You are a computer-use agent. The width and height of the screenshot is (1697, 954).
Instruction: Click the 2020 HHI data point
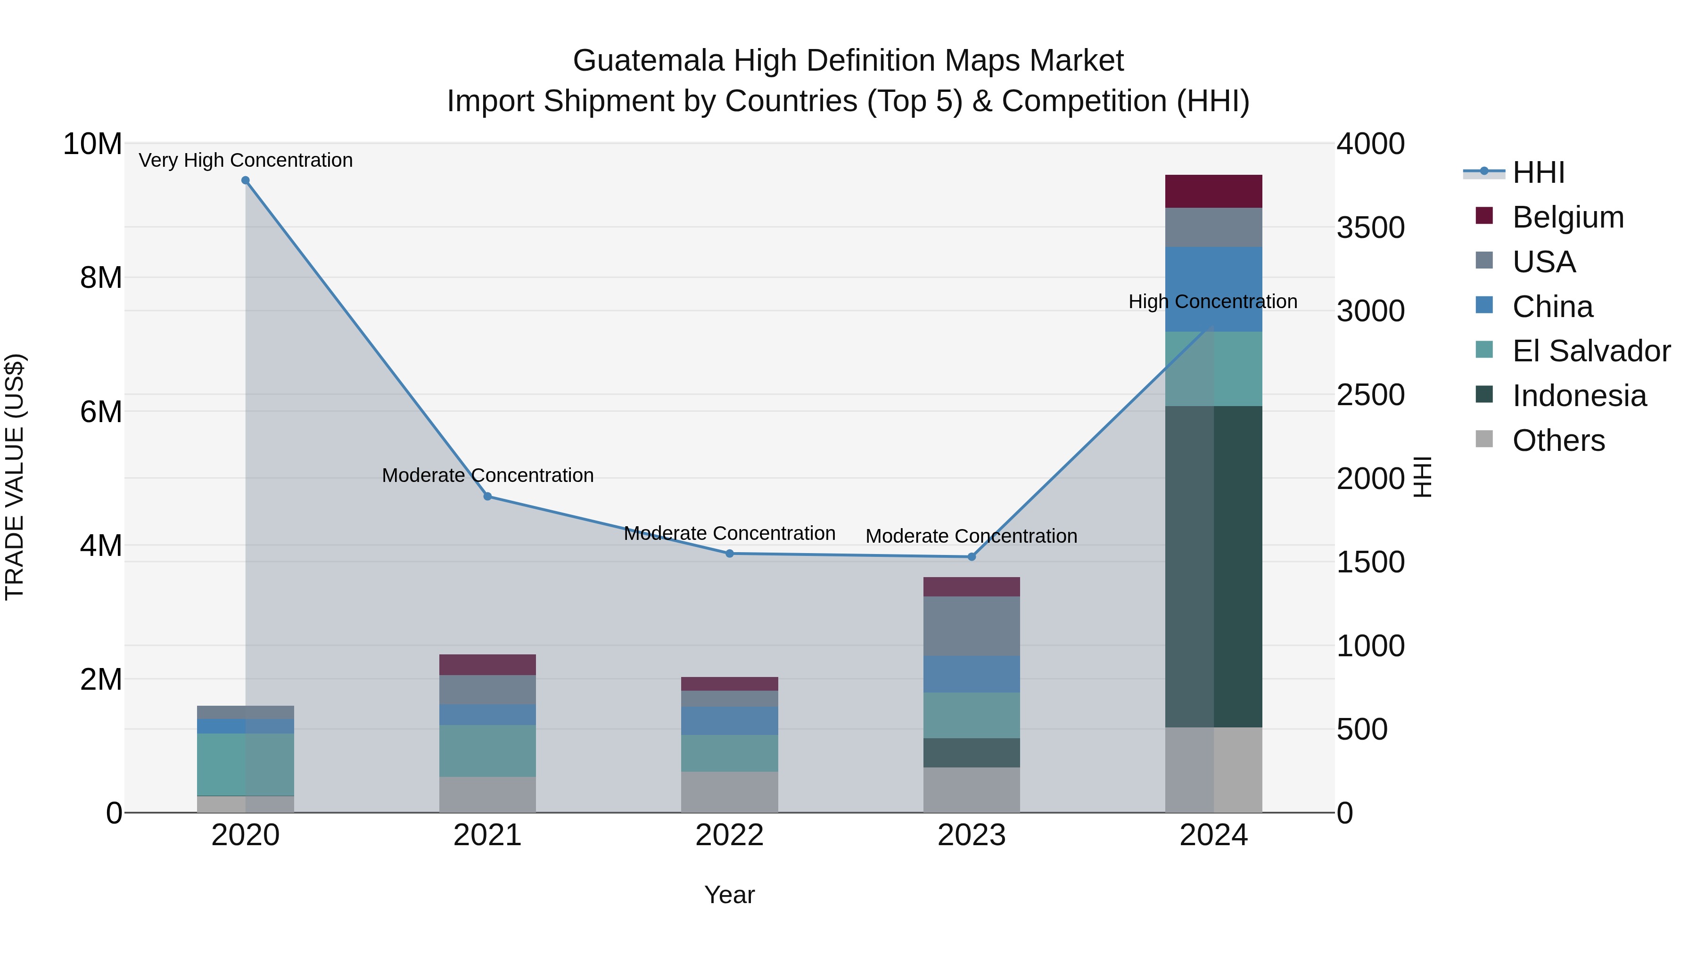(246, 180)
